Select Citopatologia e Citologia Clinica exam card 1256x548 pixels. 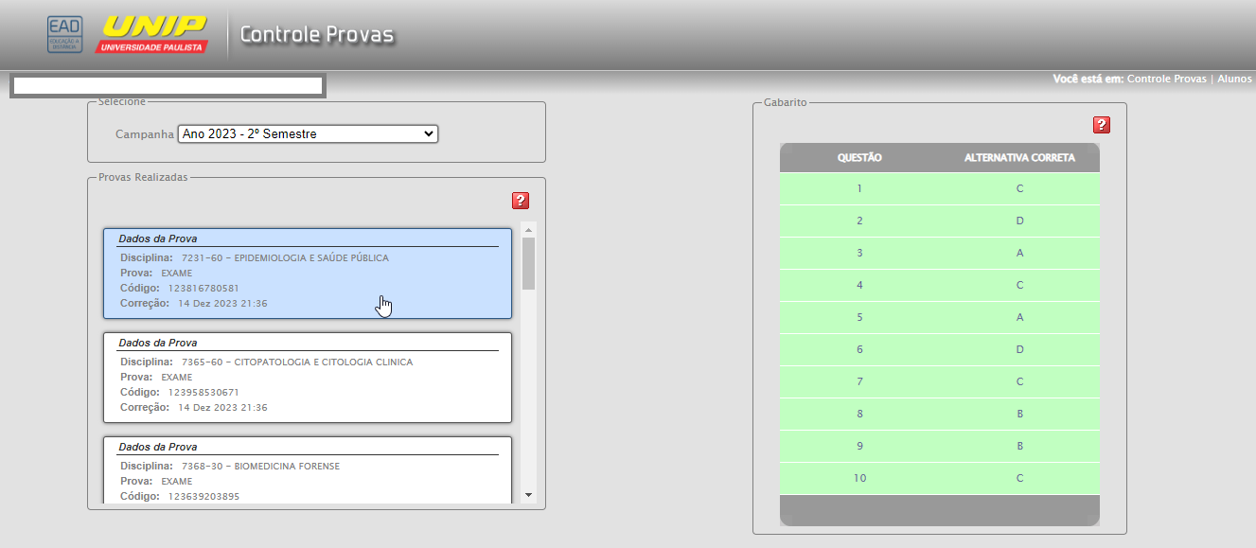coord(307,377)
